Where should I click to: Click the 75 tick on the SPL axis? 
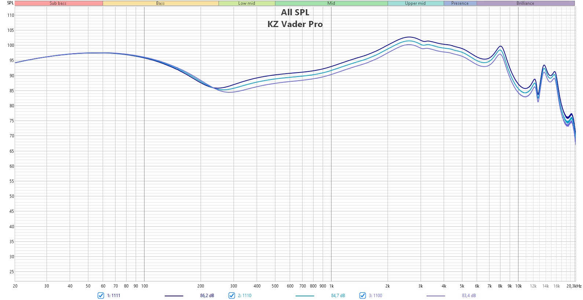click(12, 121)
